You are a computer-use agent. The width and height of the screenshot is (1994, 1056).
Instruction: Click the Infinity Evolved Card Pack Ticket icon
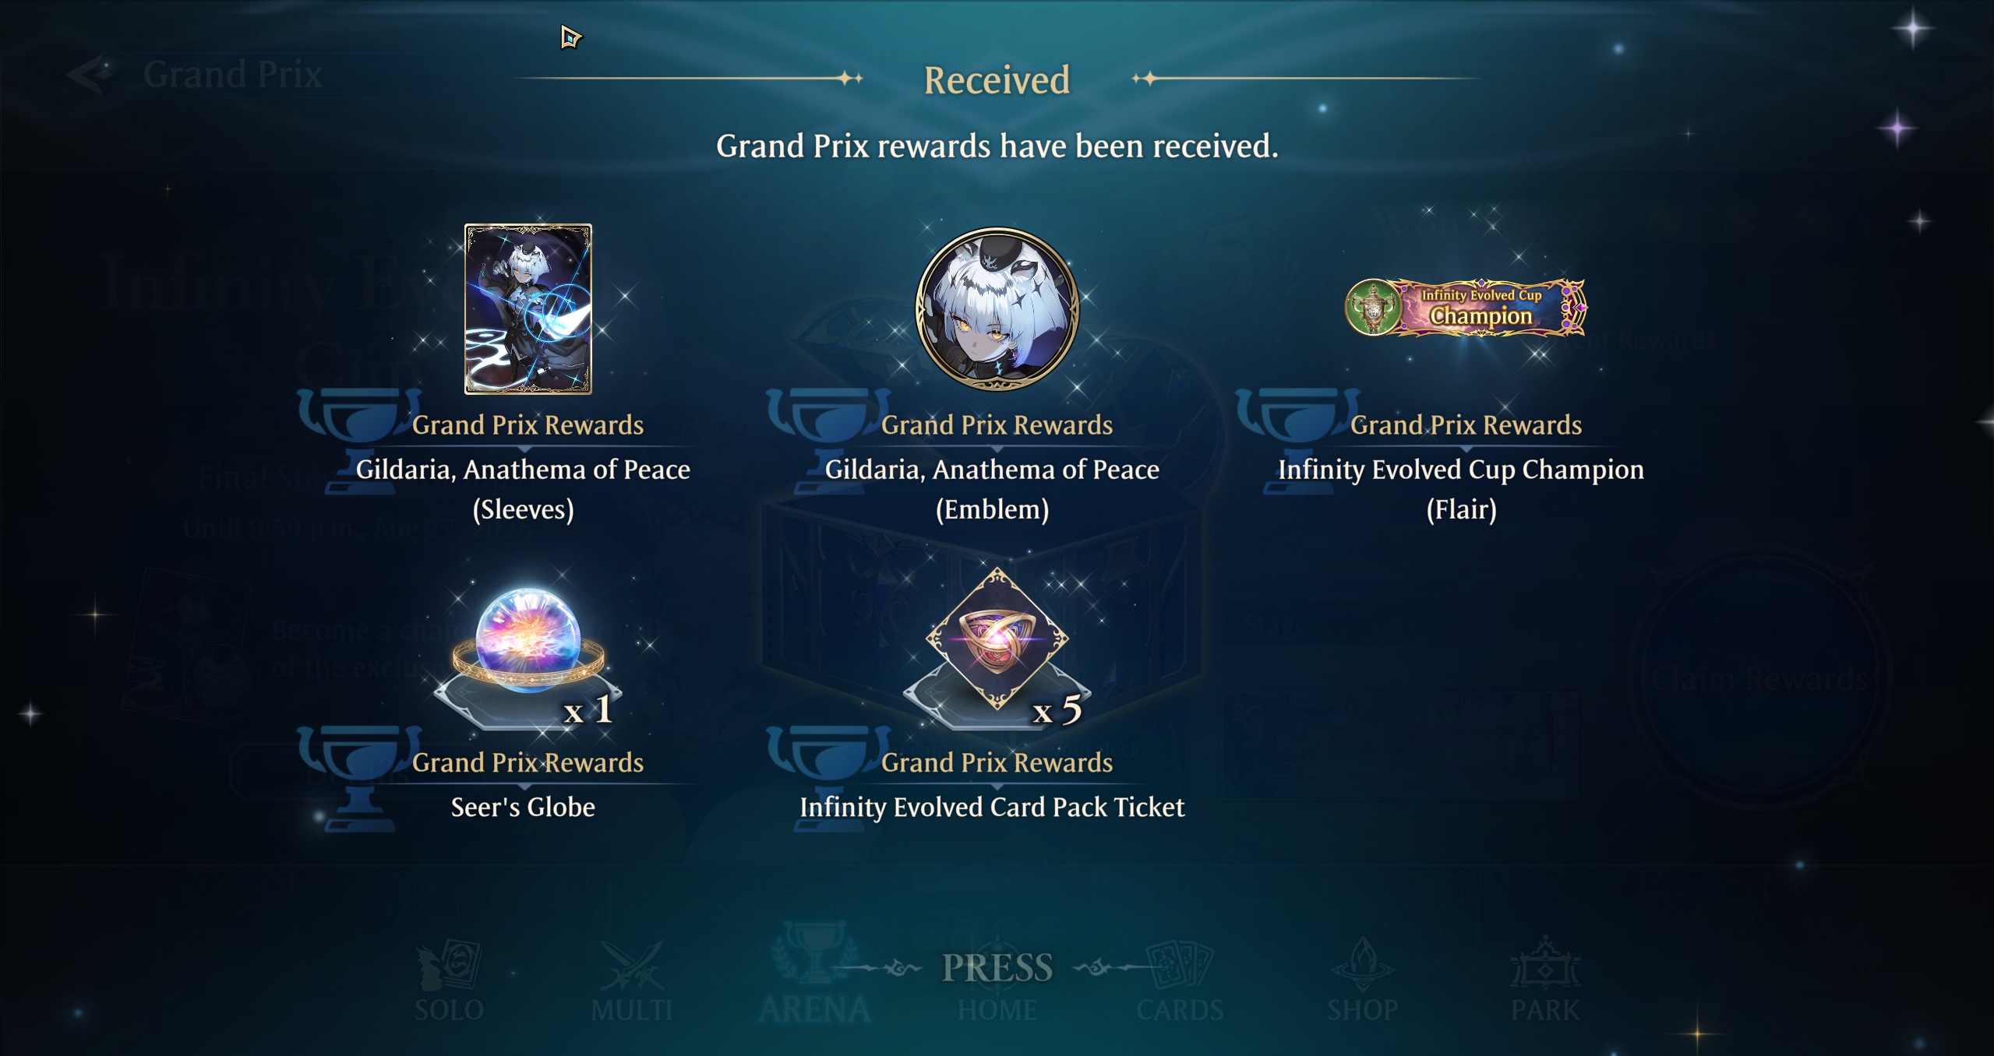(x=997, y=639)
